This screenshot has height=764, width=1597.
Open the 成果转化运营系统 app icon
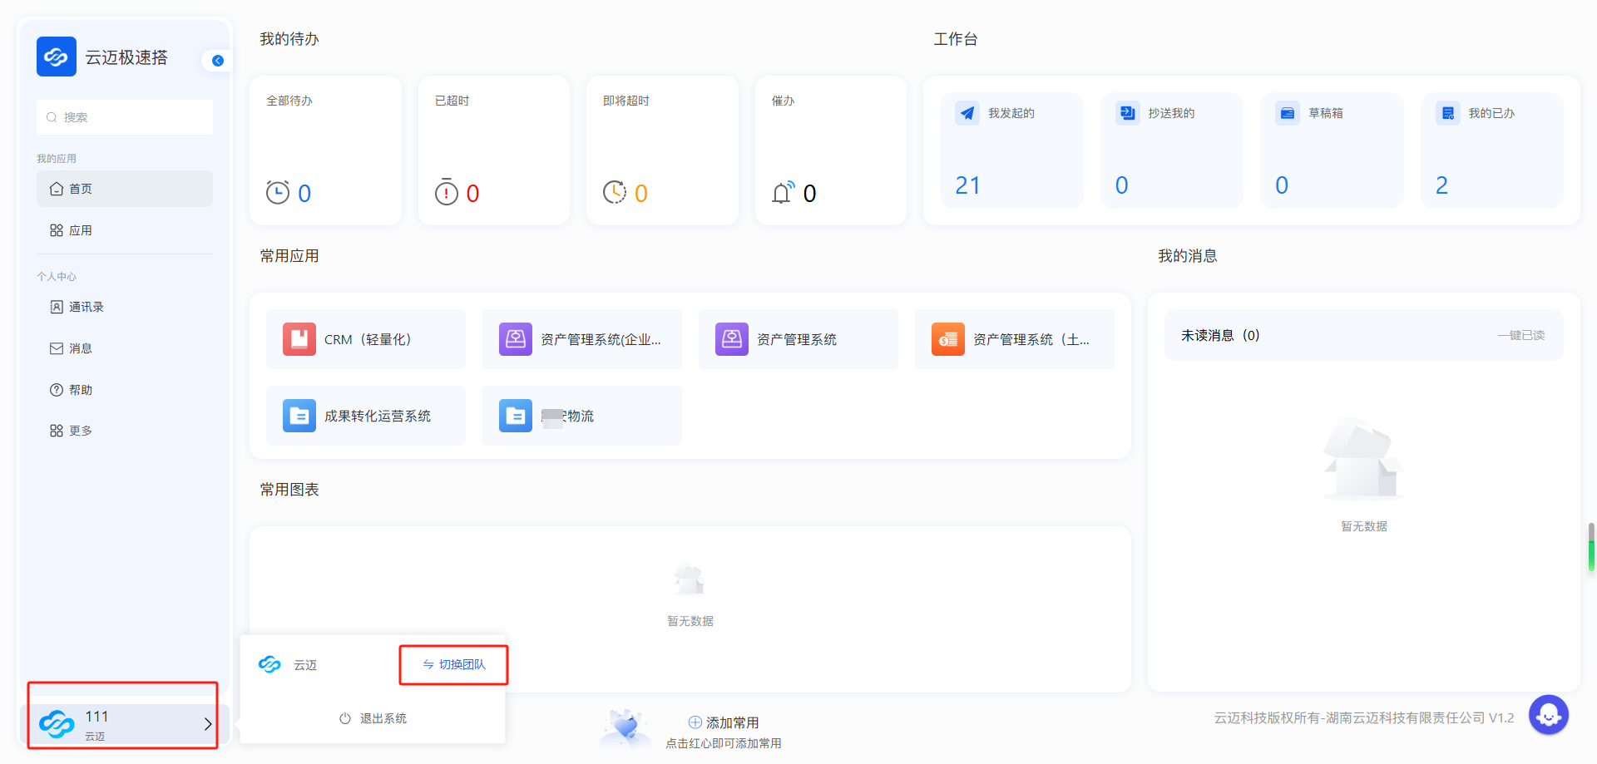[299, 416]
